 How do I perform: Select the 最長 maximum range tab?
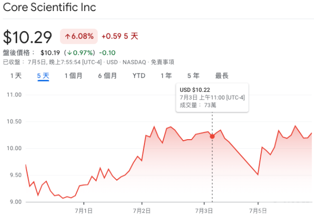coord(222,76)
